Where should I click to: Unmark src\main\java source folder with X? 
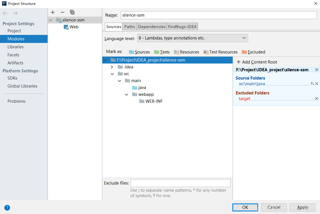[317, 84]
